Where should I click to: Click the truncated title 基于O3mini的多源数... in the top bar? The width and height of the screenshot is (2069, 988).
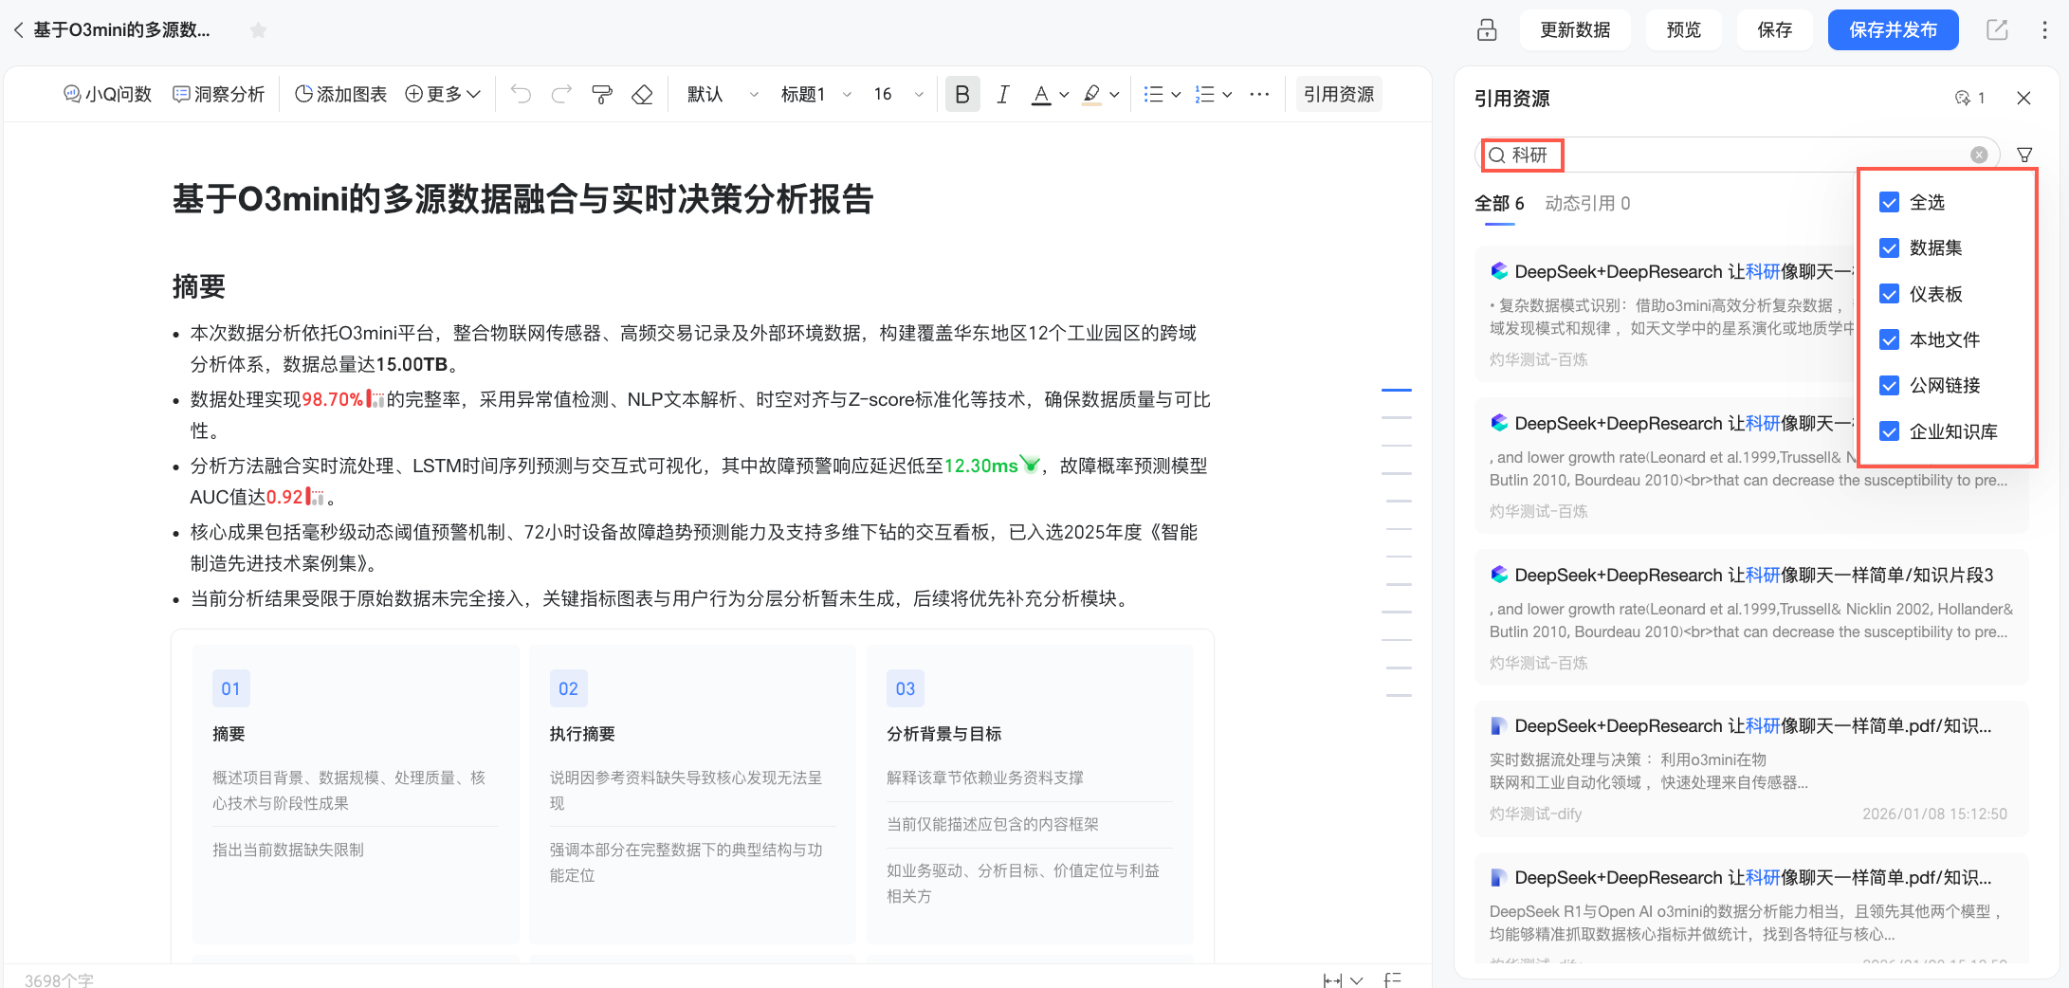pos(121,30)
